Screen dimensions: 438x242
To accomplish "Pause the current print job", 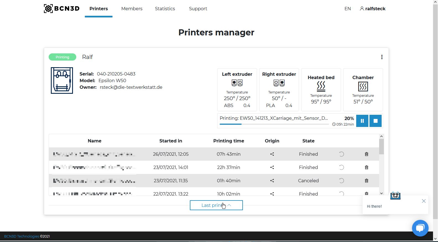I will [362, 121].
